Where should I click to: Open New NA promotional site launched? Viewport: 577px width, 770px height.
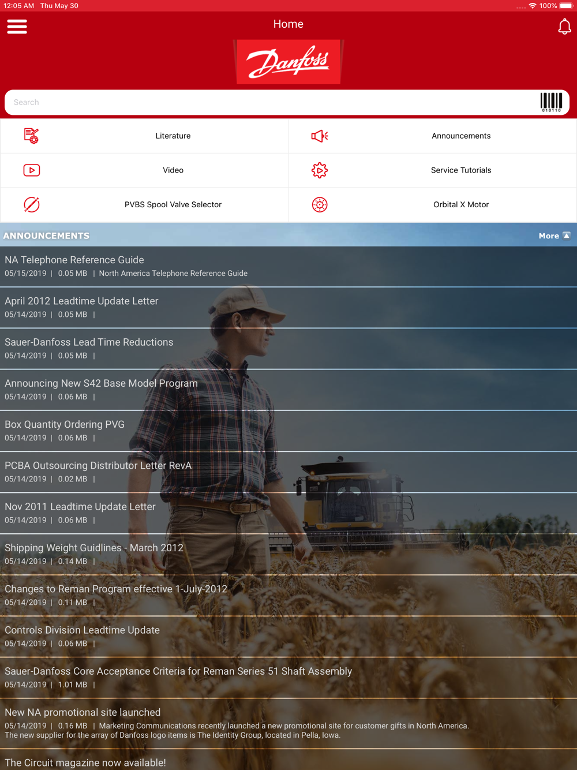(288, 723)
